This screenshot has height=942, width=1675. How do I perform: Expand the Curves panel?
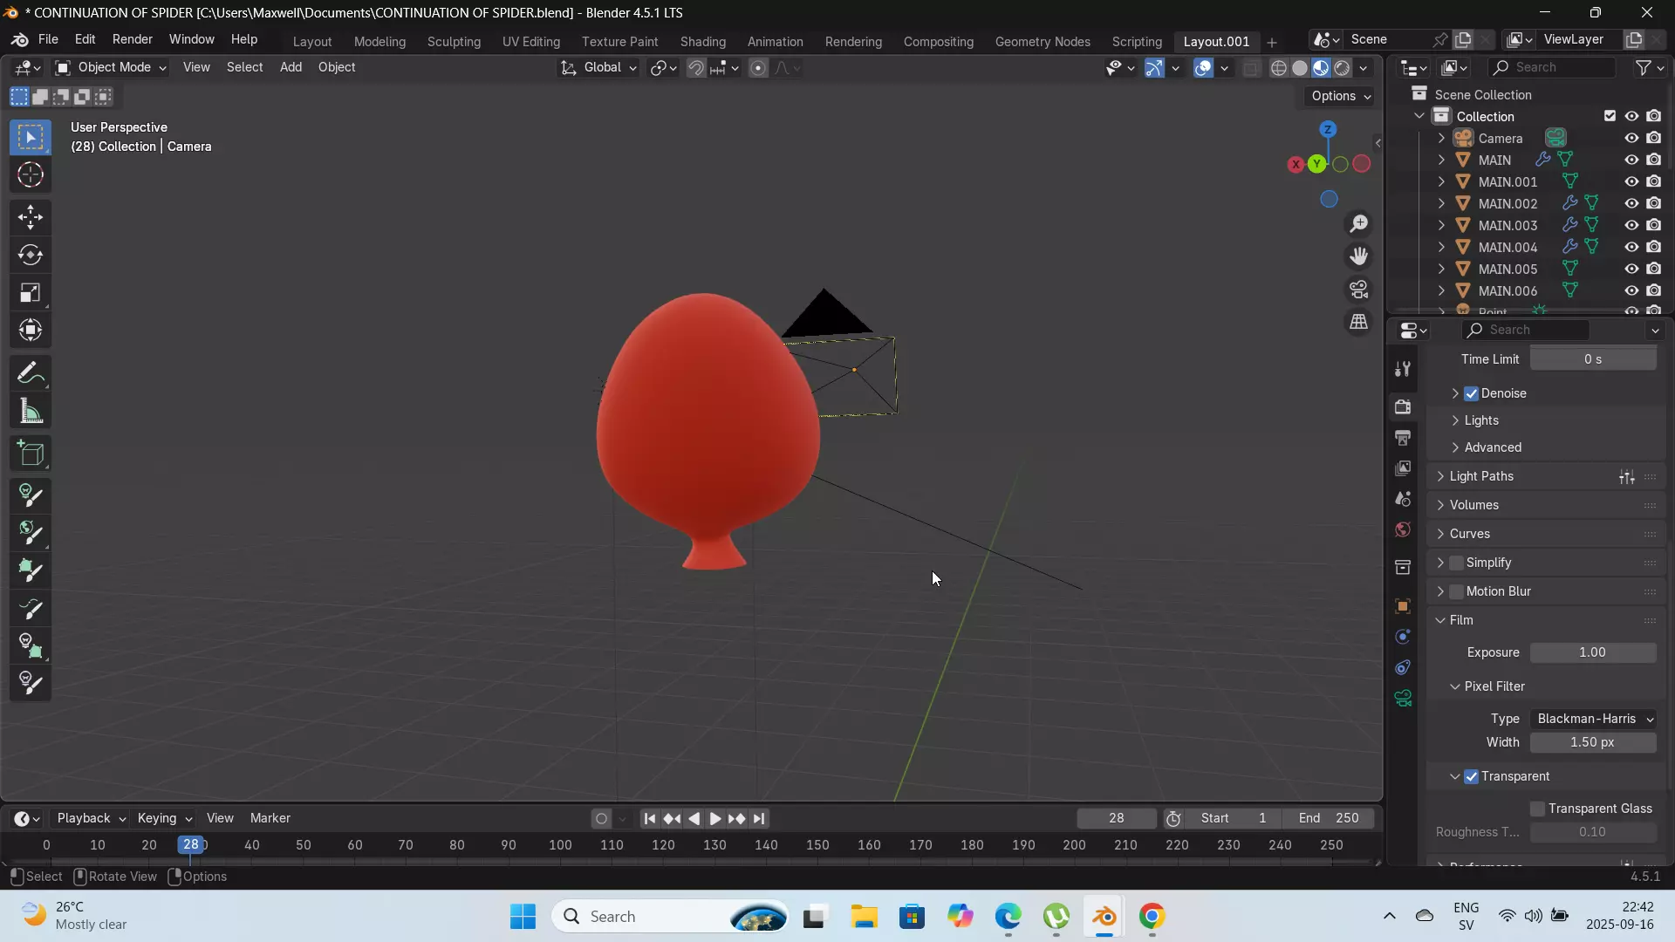click(1469, 534)
